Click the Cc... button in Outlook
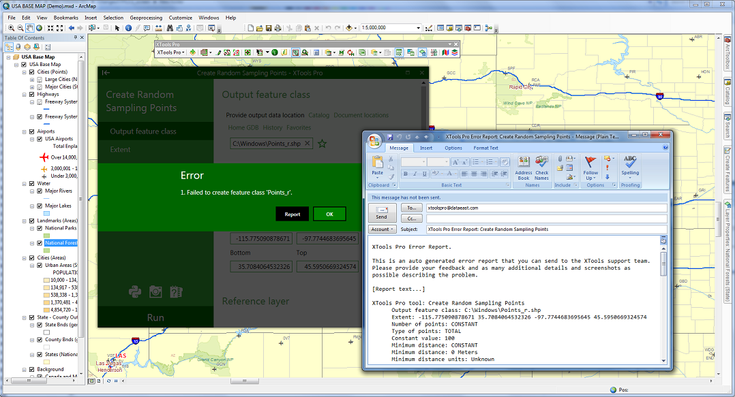The height and width of the screenshot is (397, 735). (412, 219)
